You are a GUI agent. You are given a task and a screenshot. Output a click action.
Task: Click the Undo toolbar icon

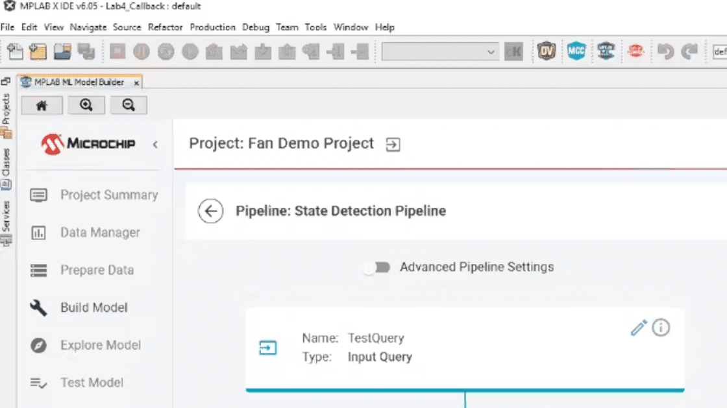coord(666,51)
